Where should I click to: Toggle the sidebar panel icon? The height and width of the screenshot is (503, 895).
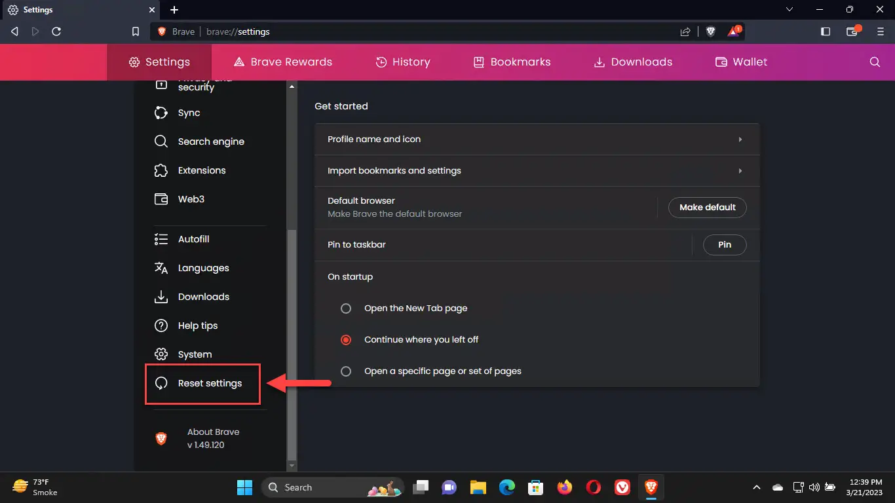point(826,31)
